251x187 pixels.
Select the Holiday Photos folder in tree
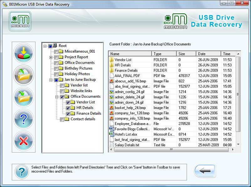pyautogui.click(x=77, y=74)
